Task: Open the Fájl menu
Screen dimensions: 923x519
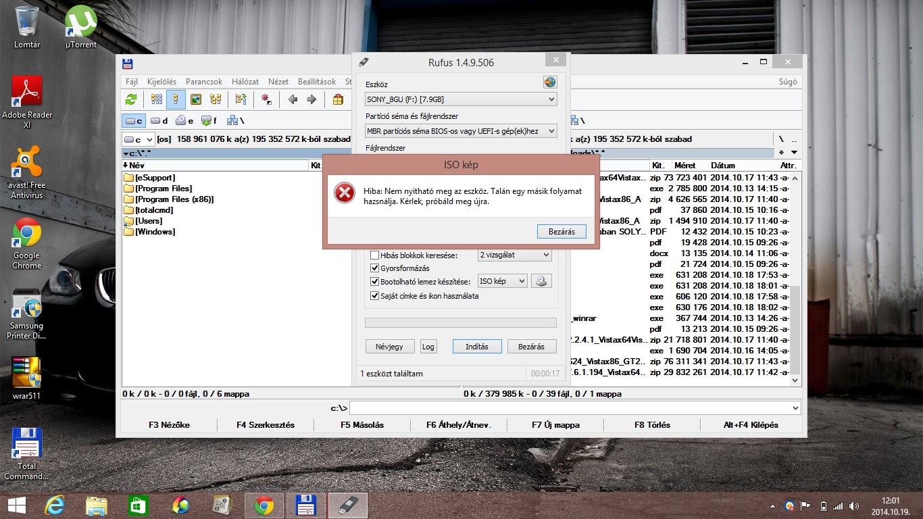Action: tap(132, 82)
